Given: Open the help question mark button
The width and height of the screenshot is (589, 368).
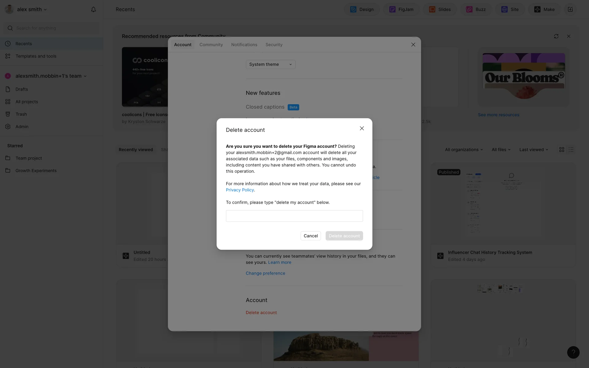Looking at the screenshot, I should pyautogui.click(x=573, y=352).
